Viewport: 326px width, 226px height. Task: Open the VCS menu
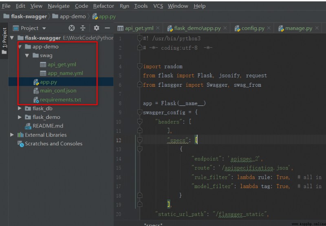[158, 6]
